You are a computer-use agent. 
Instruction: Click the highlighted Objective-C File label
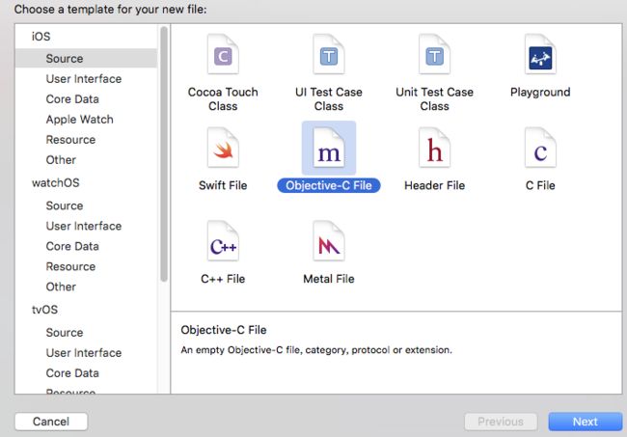click(329, 185)
